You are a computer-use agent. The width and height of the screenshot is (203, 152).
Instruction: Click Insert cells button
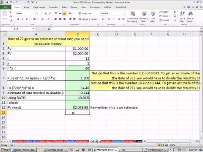coord(164,12)
